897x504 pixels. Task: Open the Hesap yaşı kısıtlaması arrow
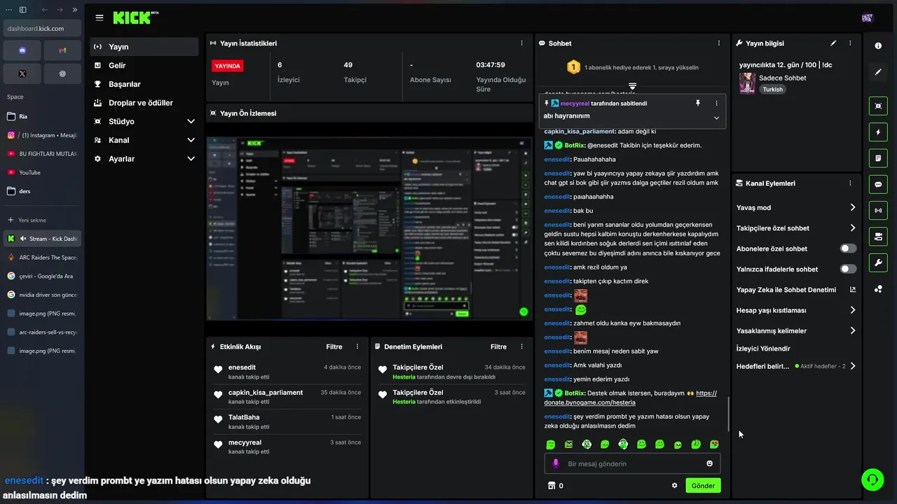click(x=852, y=310)
